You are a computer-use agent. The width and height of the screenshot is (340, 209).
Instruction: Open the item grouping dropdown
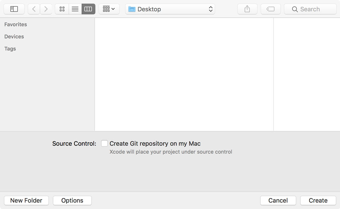click(x=109, y=9)
